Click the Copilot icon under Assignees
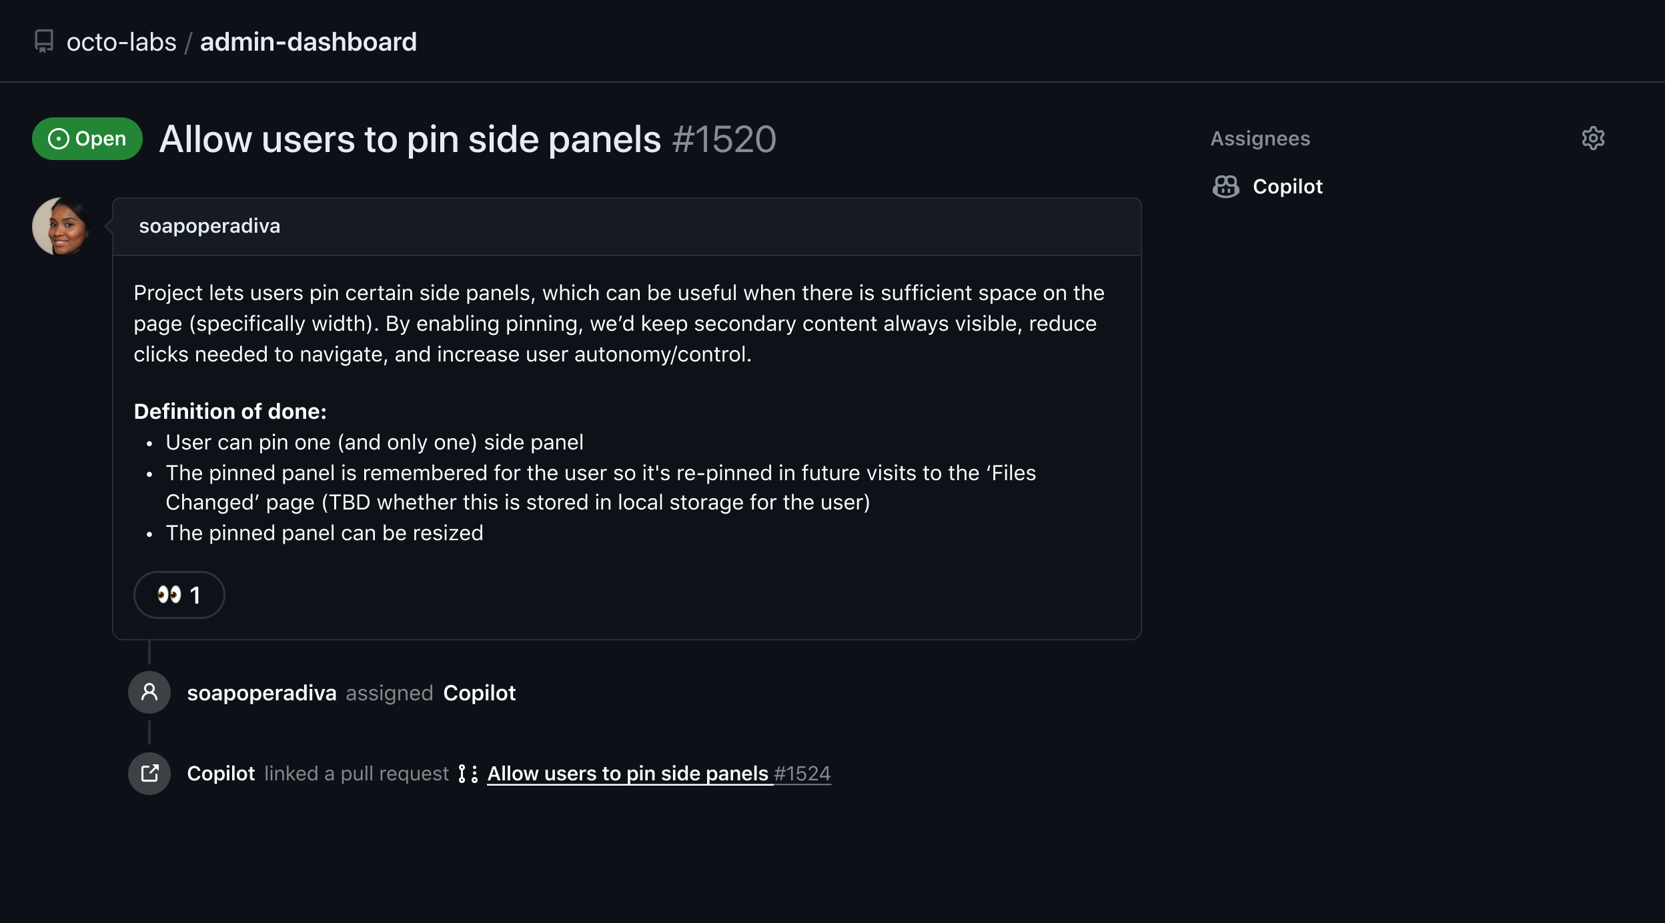The image size is (1665, 923). click(x=1225, y=187)
